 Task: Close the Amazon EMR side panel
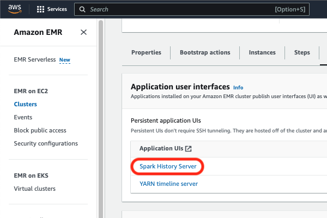point(83,32)
